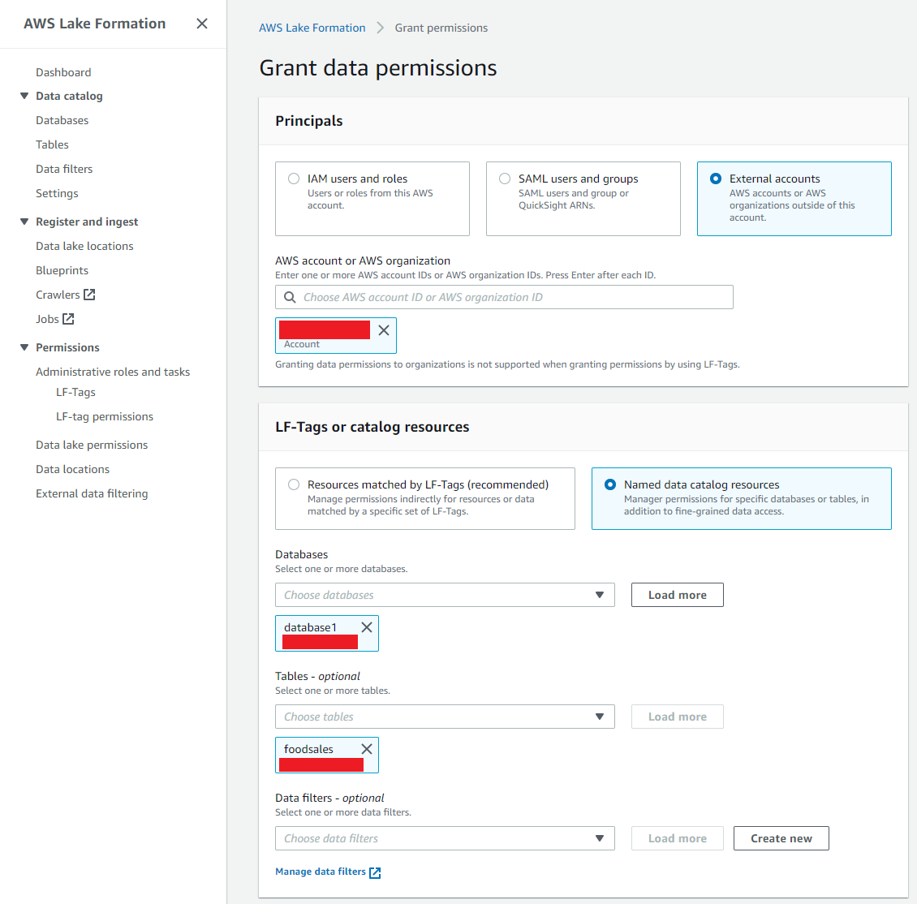Screen dimensions: 917x904
Task: Click AWS Lake Formation breadcrumb link
Action: click(x=312, y=28)
